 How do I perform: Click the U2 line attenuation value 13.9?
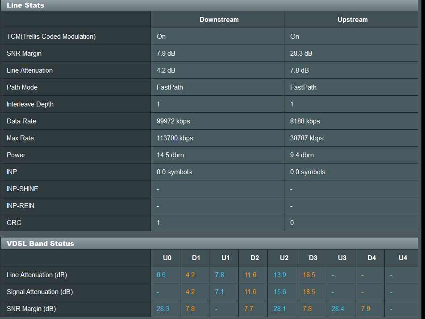280,274
